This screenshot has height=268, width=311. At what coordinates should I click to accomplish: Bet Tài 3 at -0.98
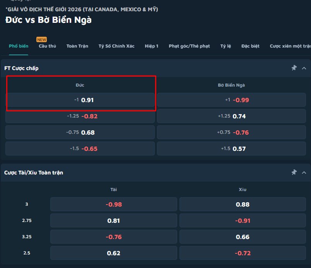[114, 204]
